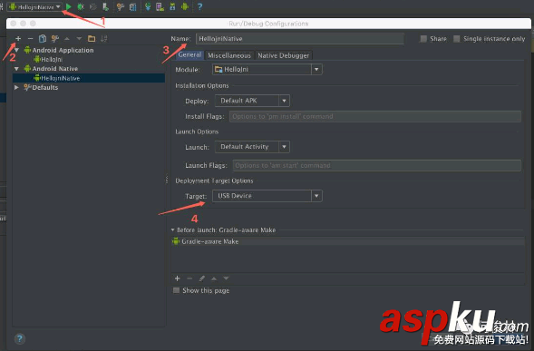
Task: Open the HellojniNative run configuration dropdown
Action: click(34, 6)
